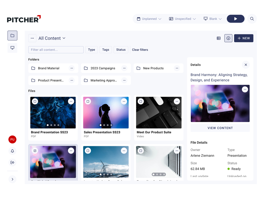
Task: Open the options menu next to All Content
Action: click(32, 38)
